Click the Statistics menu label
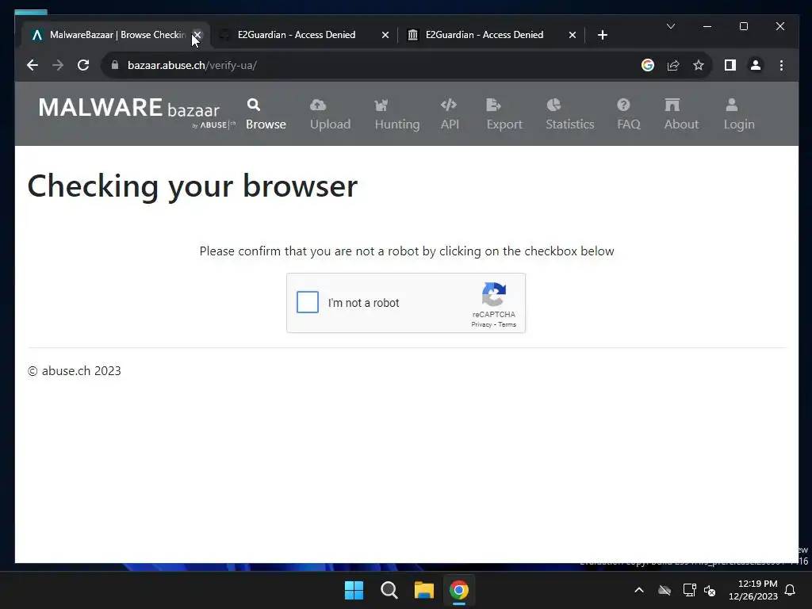Image resolution: width=812 pixels, height=609 pixels. [569, 124]
